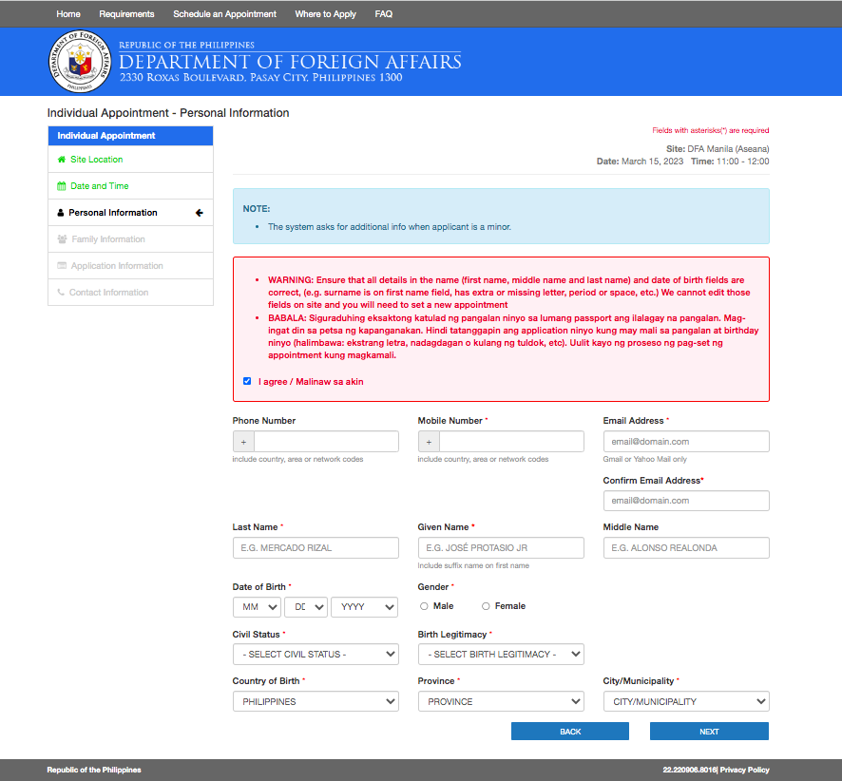Screen dimensions: 842x781
Task: Click the Middle Name input field
Action: pos(686,548)
